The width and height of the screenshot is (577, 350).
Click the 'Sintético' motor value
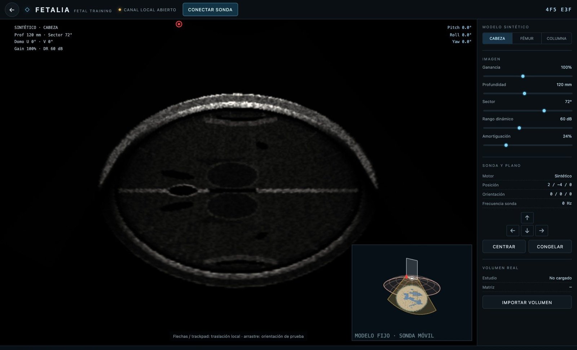coord(563,176)
